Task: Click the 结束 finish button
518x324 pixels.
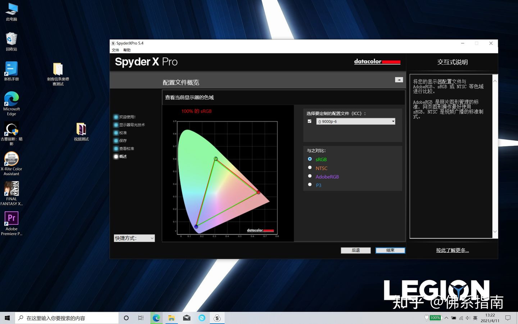Action: [x=390, y=250]
